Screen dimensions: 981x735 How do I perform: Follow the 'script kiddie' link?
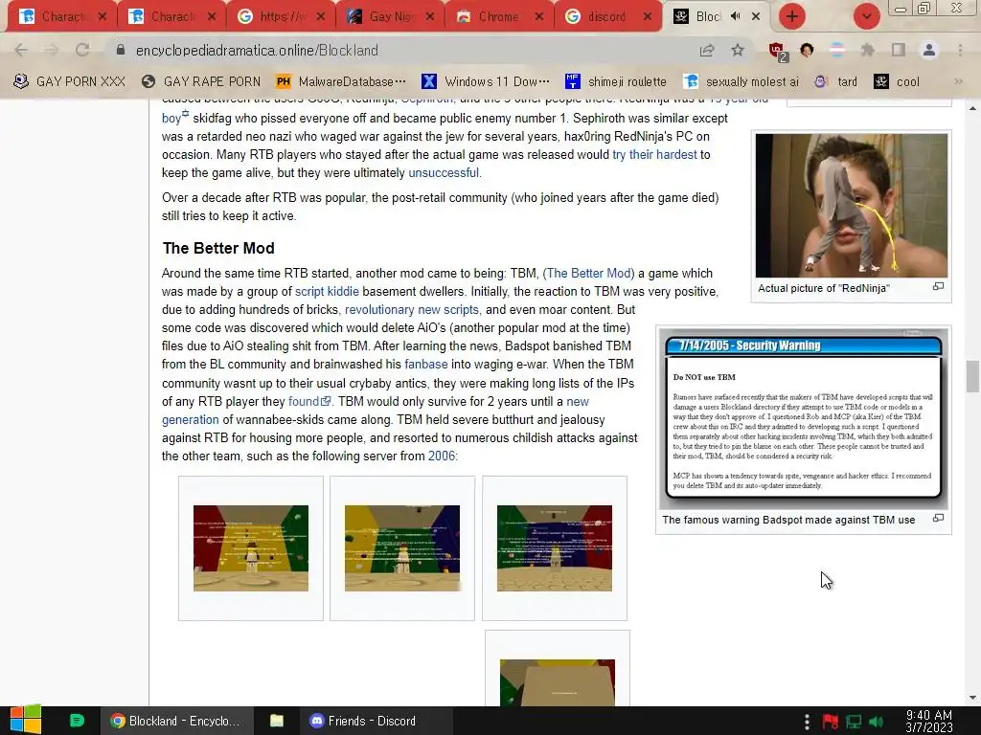(x=327, y=291)
